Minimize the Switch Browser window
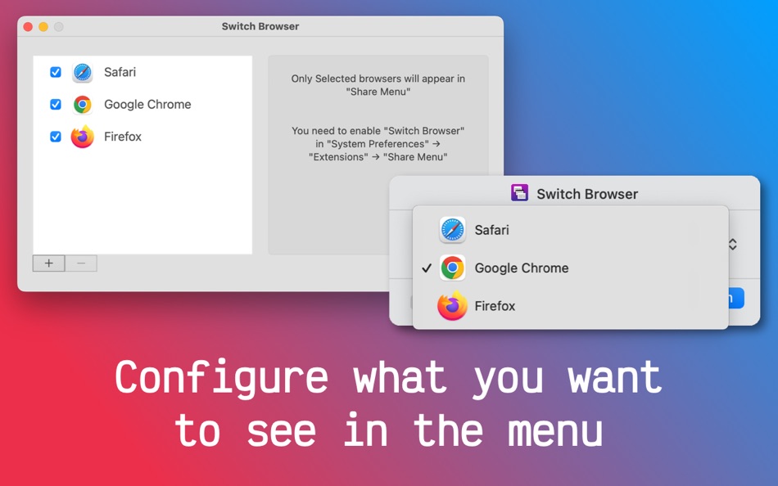778x486 pixels. point(43,27)
